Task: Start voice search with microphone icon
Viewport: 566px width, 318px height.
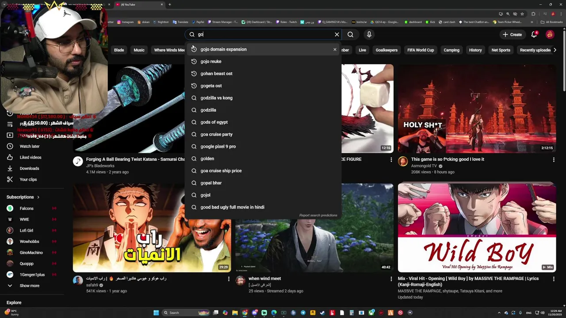Action: (369, 34)
